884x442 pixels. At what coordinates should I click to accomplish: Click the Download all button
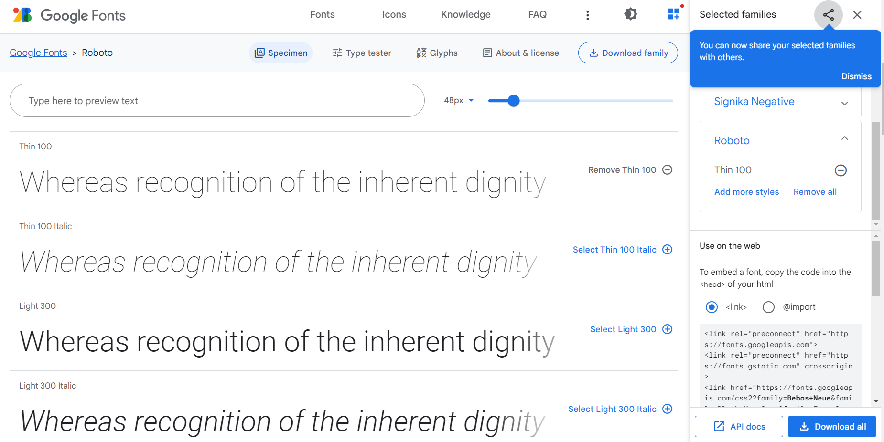[x=832, y=427]
